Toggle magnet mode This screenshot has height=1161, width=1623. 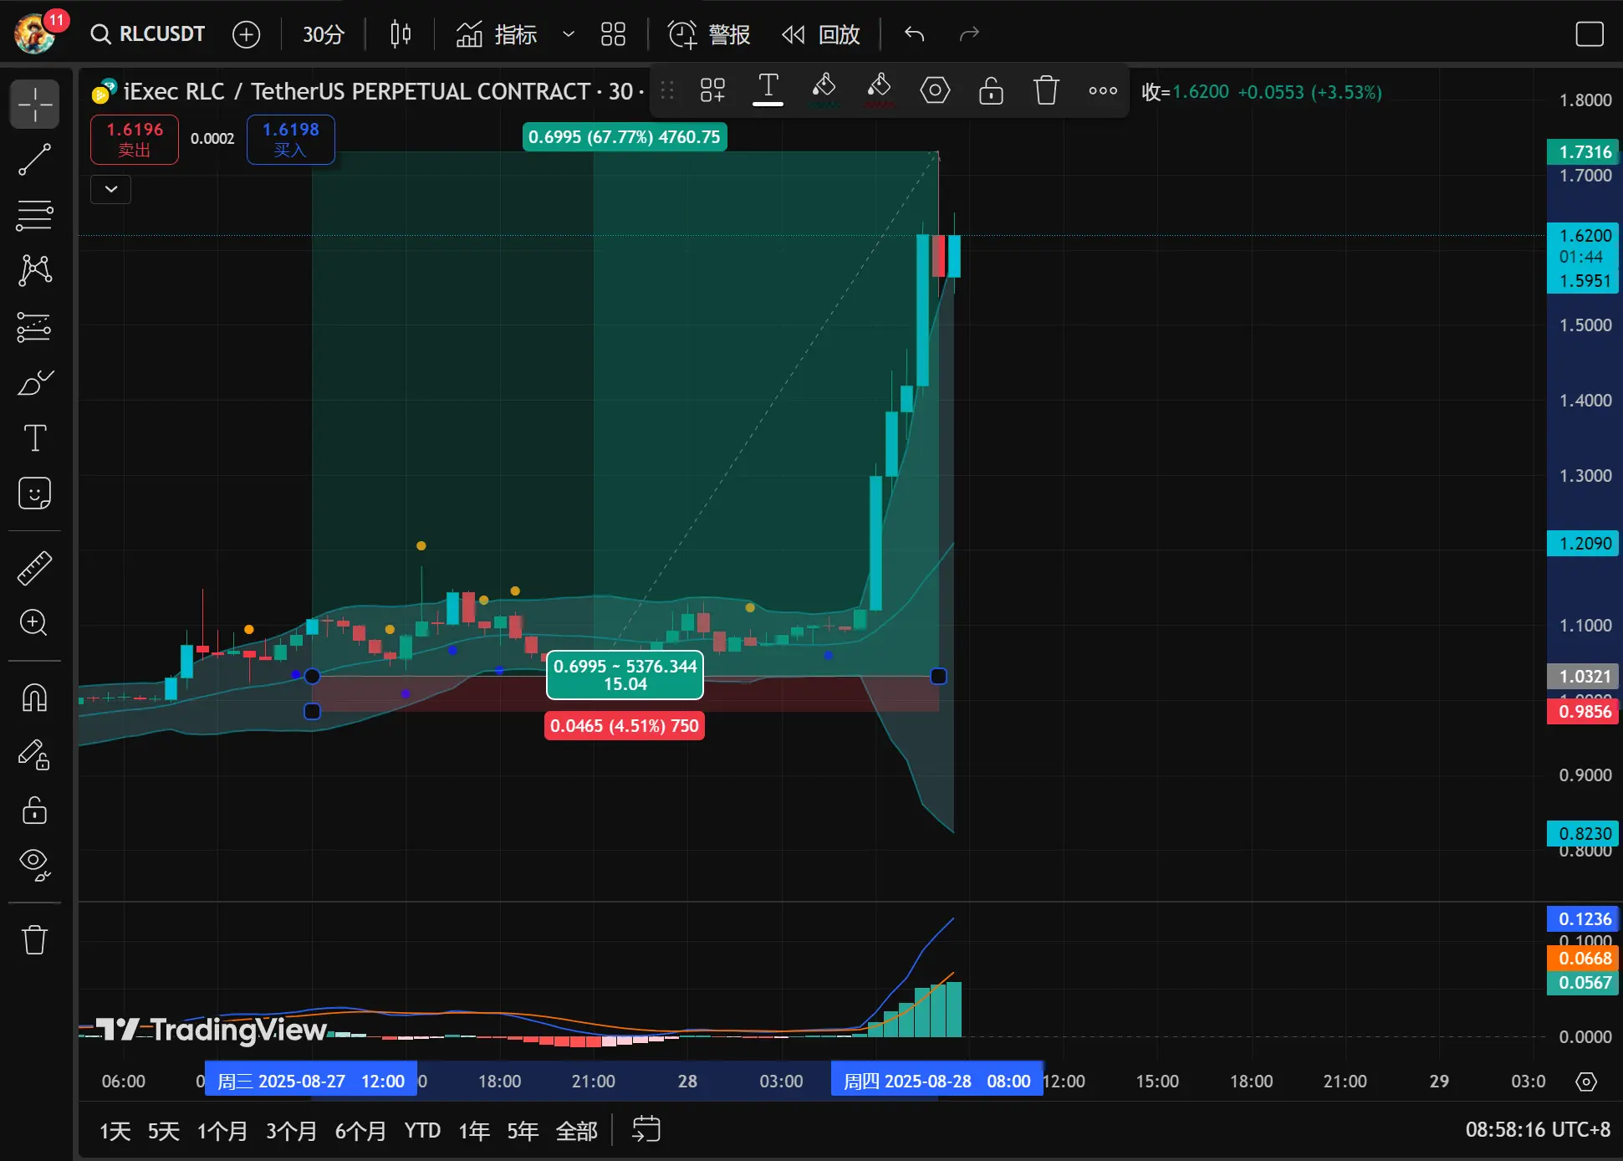tap(35, 698)
